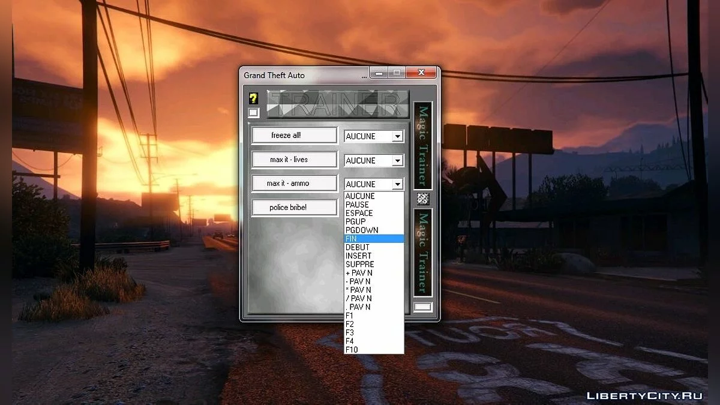Screen dimensions: 720x405
Task: Open the hotkey dropdown next to max it - lives
Action: 397,161
